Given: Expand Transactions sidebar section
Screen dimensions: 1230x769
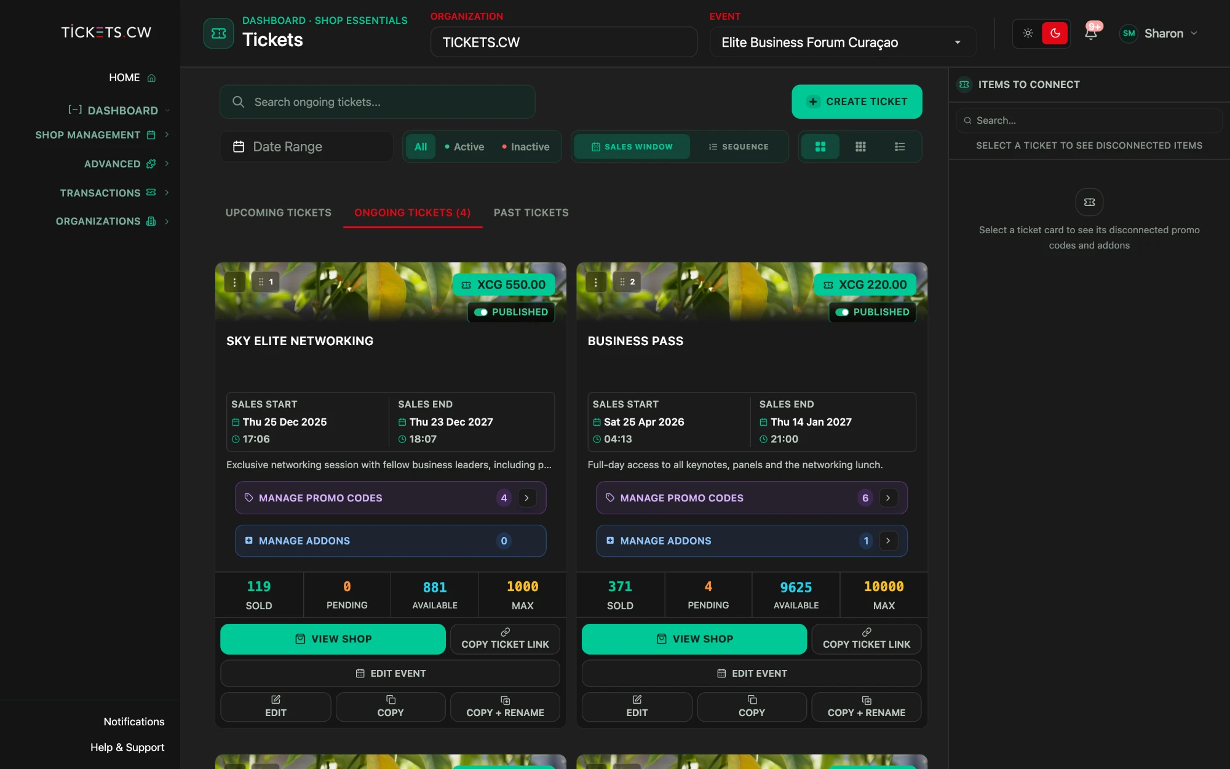Looking at the screenshot, I should pos(114,193).
